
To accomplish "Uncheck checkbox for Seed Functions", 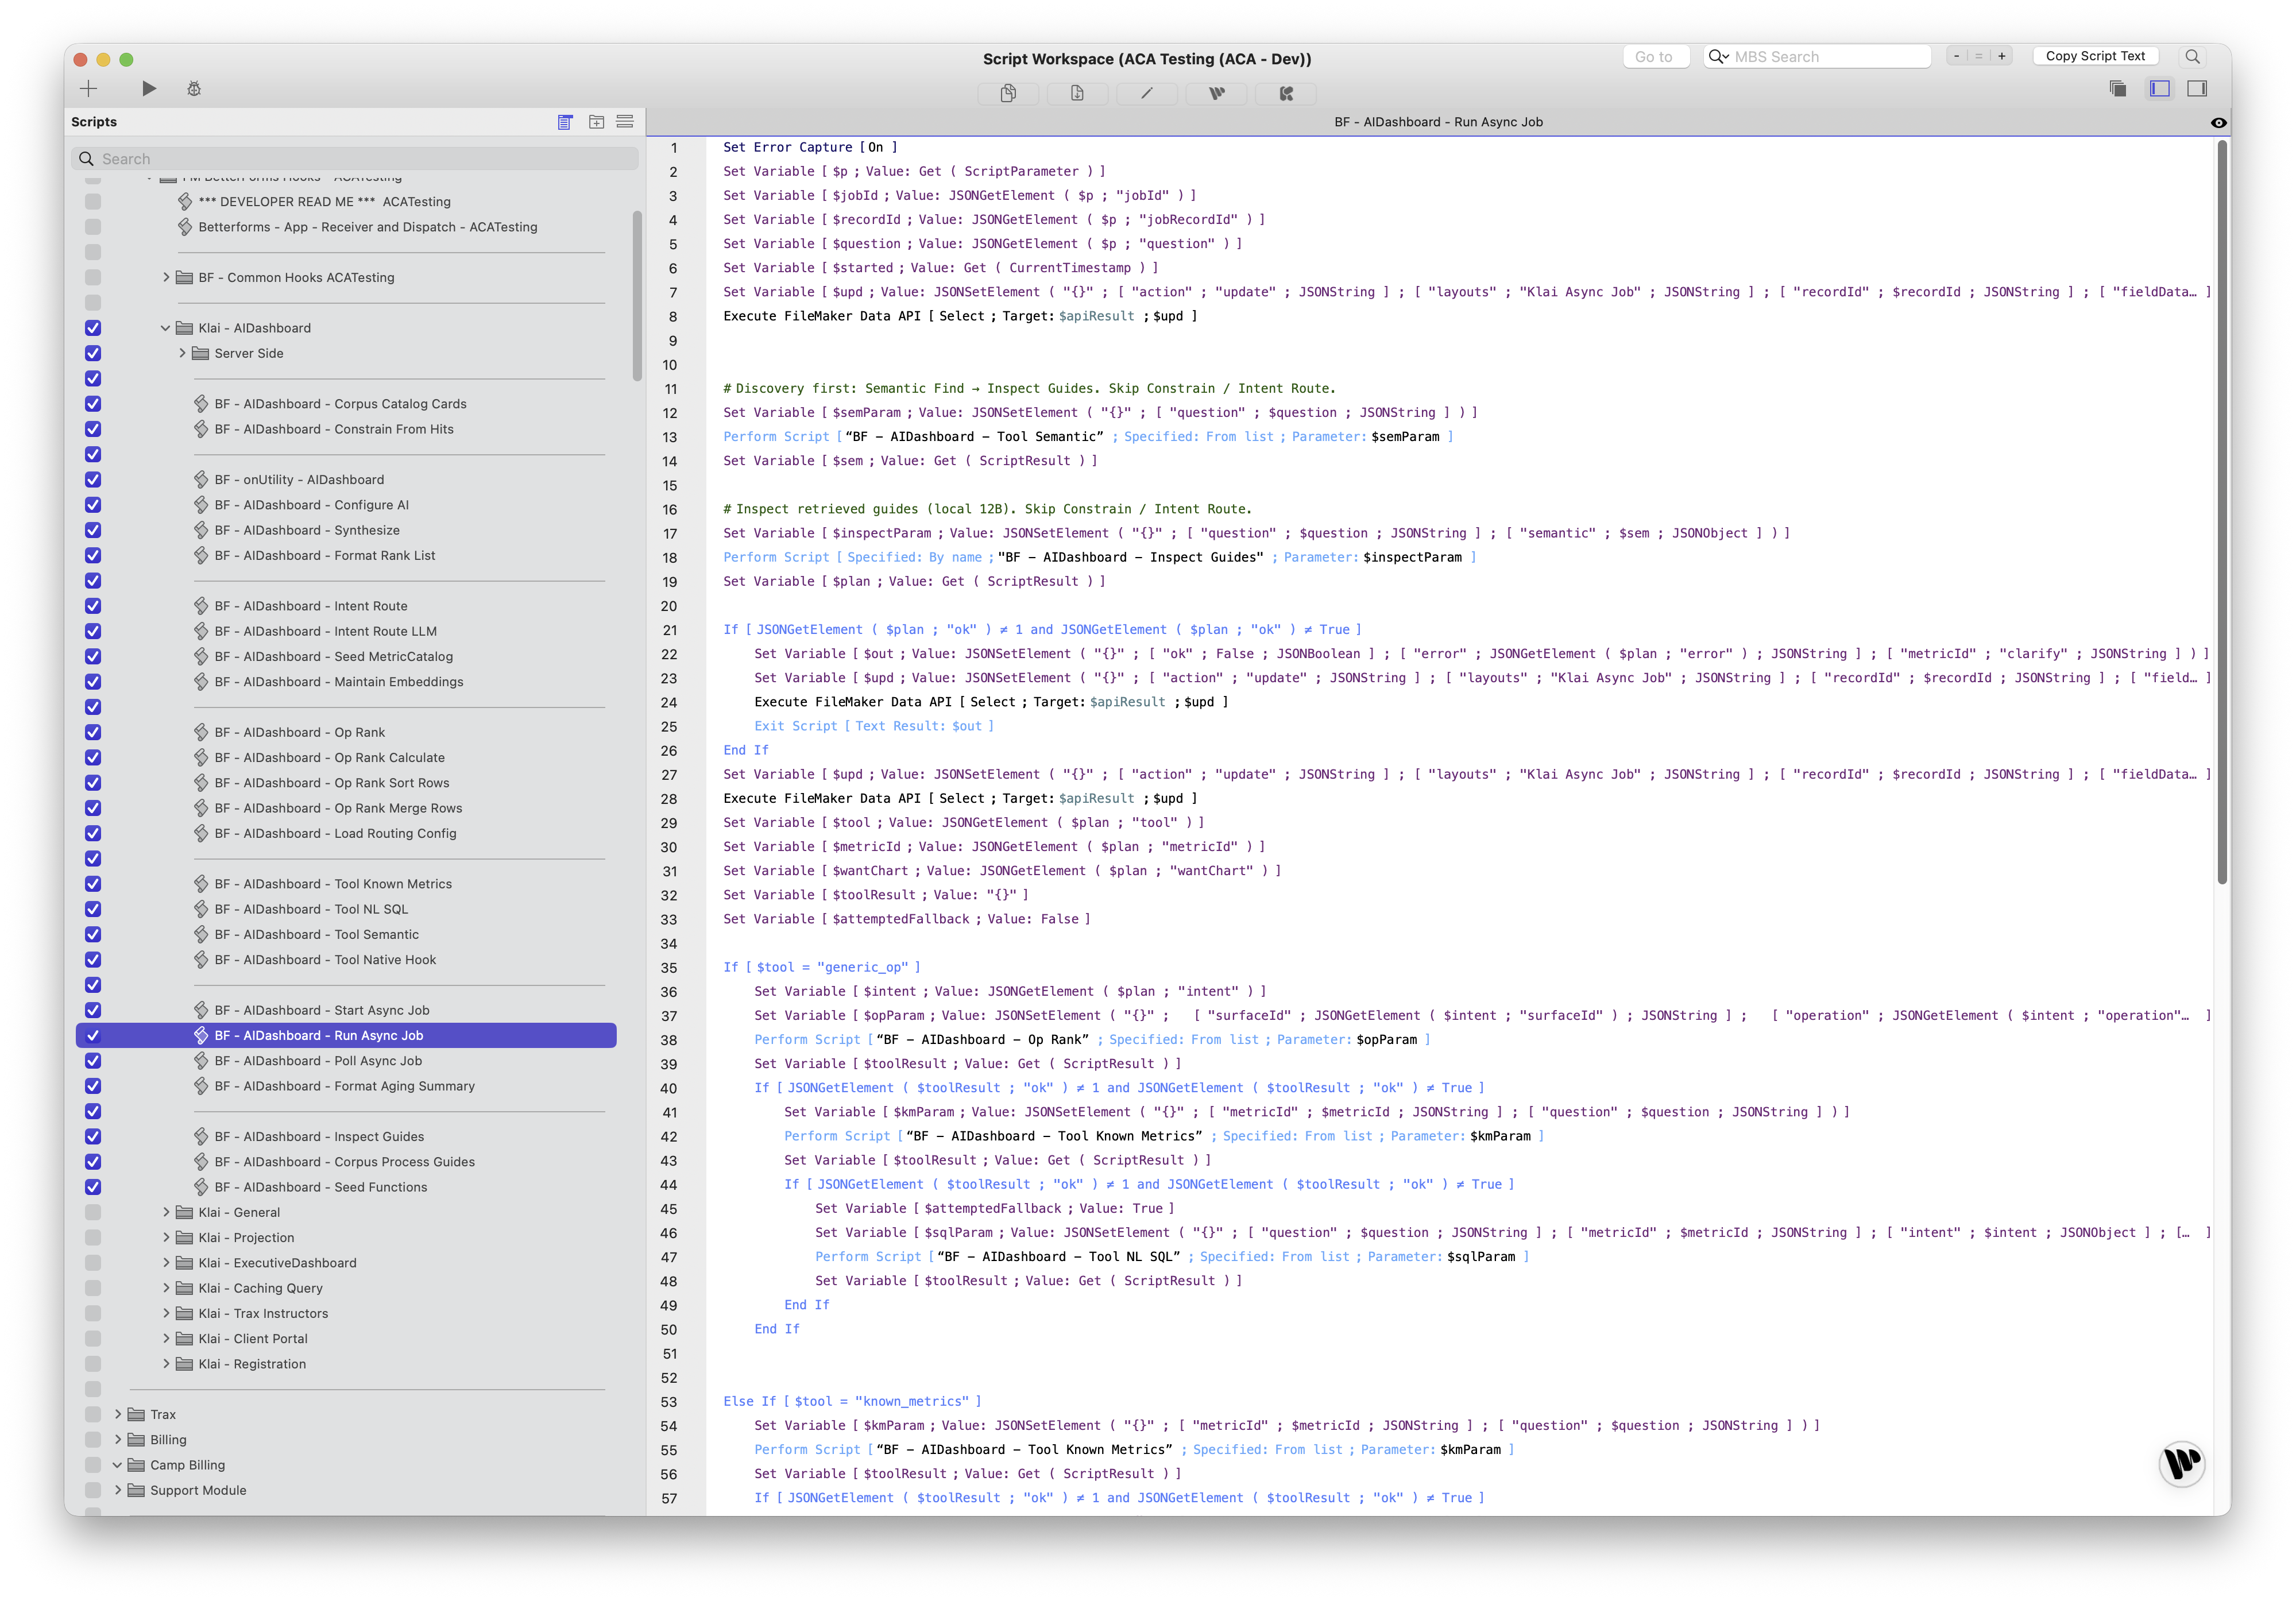I will 93,1187.
